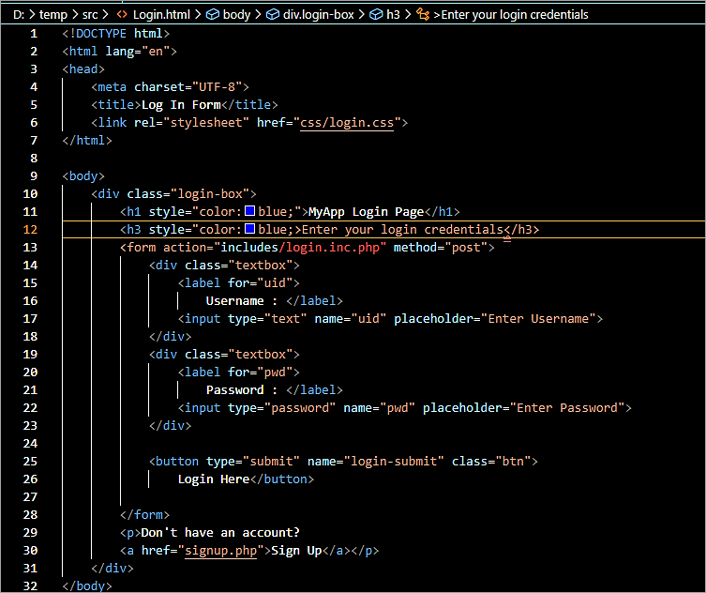
Task: Click the "login-submit" name value
Action: (394, 462)
